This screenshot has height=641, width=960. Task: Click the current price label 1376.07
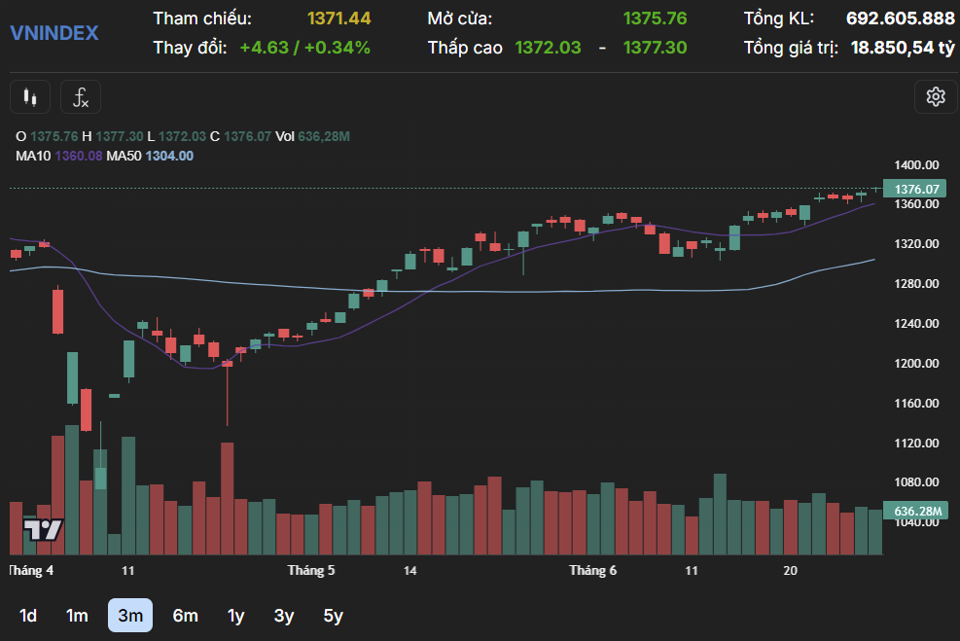coord(915,189)
